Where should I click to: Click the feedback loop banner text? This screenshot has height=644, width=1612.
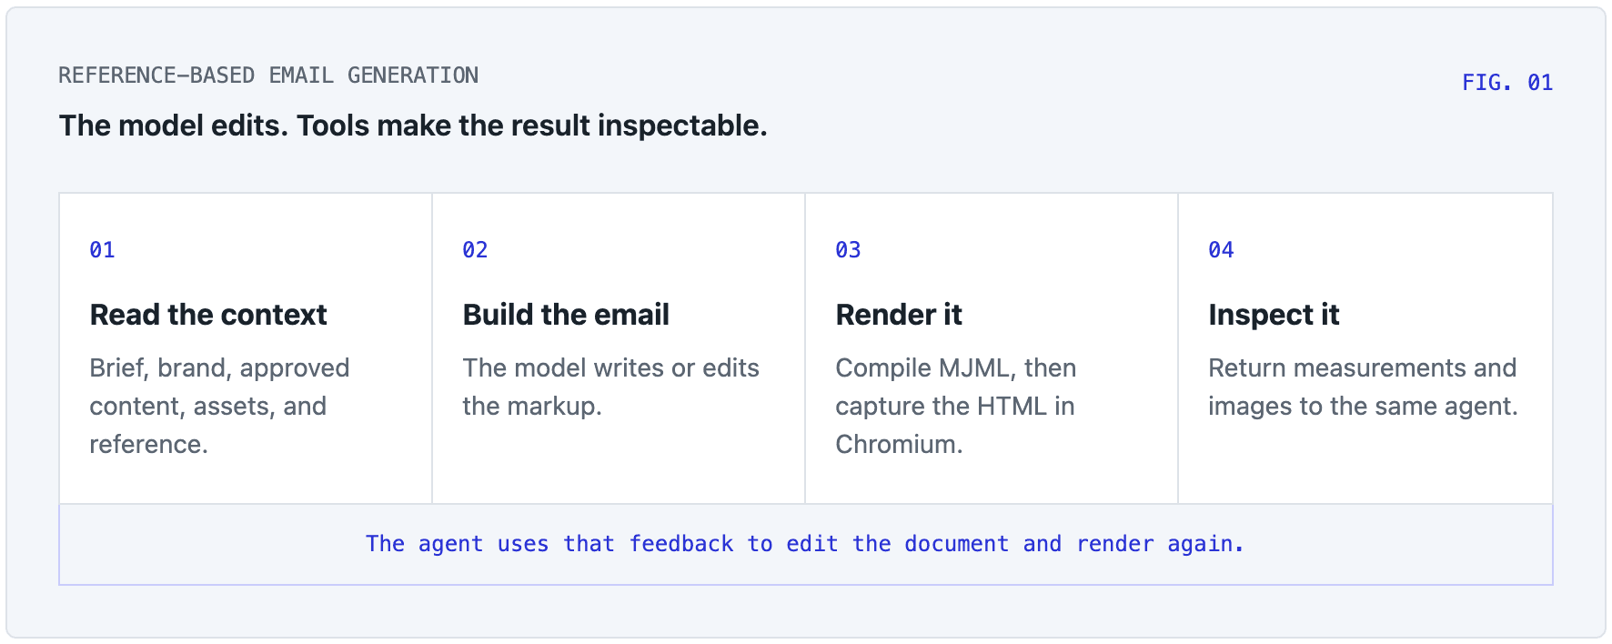coord(805,544)
